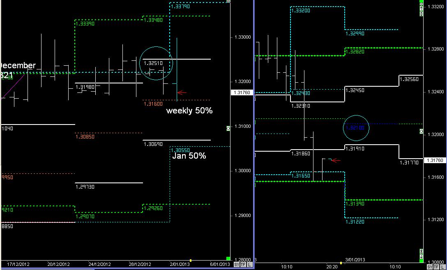Click the L button on the right chart

click(x=443, y=267)
